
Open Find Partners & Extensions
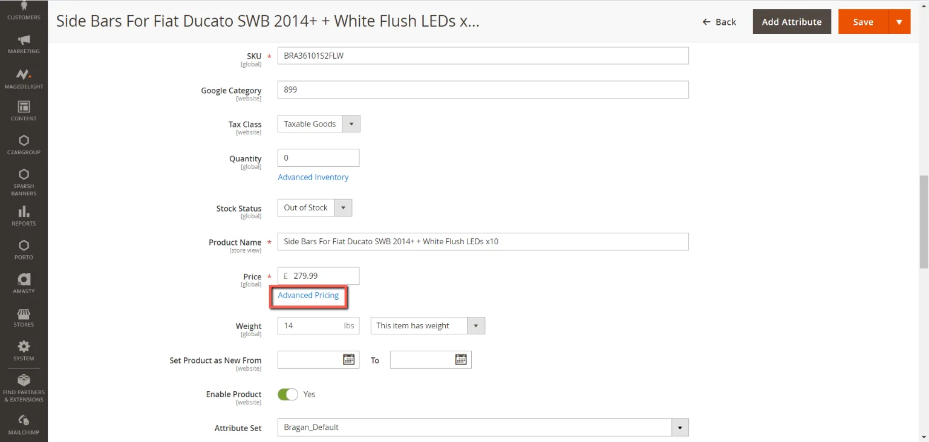pyautogui.click(x=24, y=388)
